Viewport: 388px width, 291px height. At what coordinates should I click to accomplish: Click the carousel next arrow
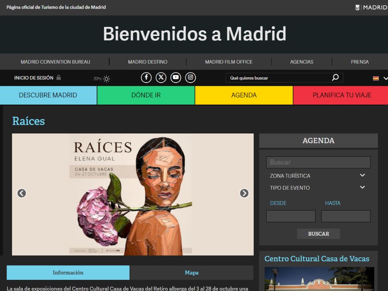click(244, 193)
